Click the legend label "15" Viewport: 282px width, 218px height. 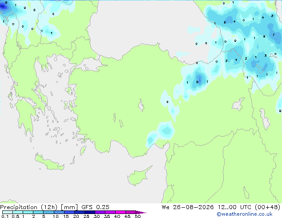(x=66, y=216)
